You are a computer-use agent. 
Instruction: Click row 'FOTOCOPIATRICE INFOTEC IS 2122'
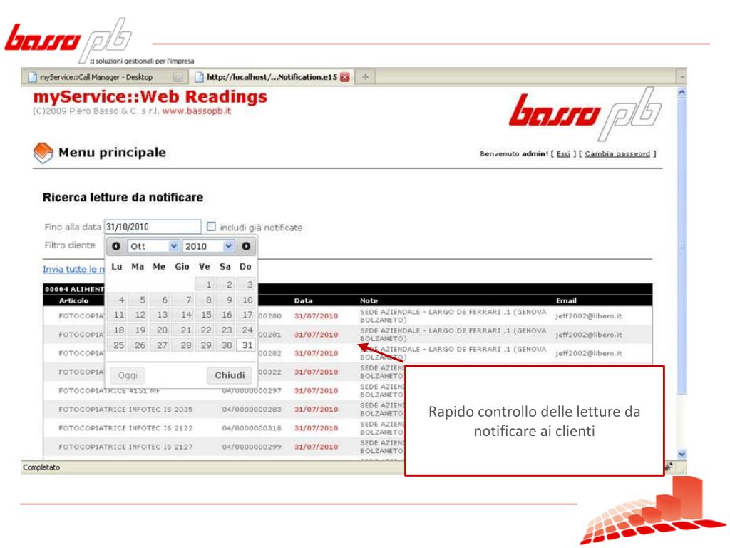tap(348, 428)
